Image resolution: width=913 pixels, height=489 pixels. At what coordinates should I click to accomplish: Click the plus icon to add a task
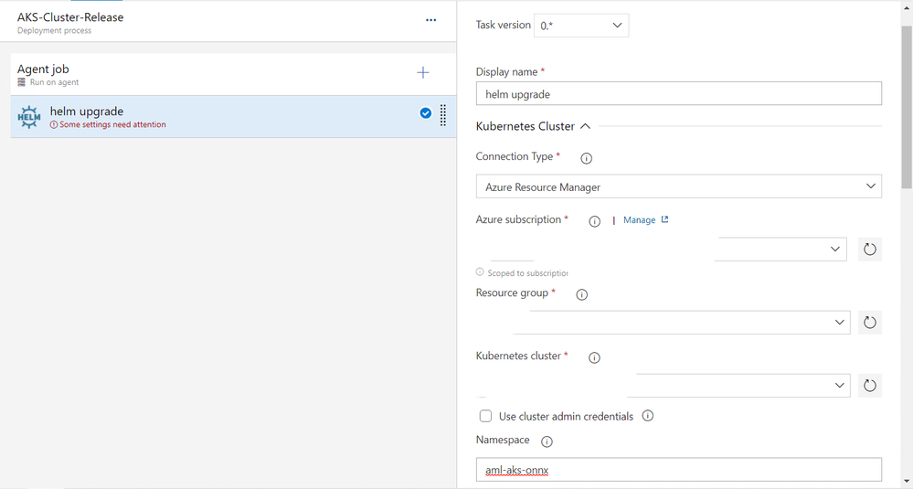(423, 73)
